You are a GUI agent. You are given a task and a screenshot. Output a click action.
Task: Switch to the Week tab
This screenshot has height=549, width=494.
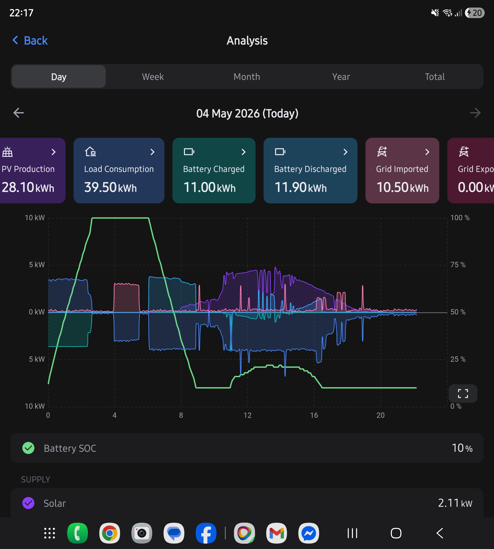153,77
